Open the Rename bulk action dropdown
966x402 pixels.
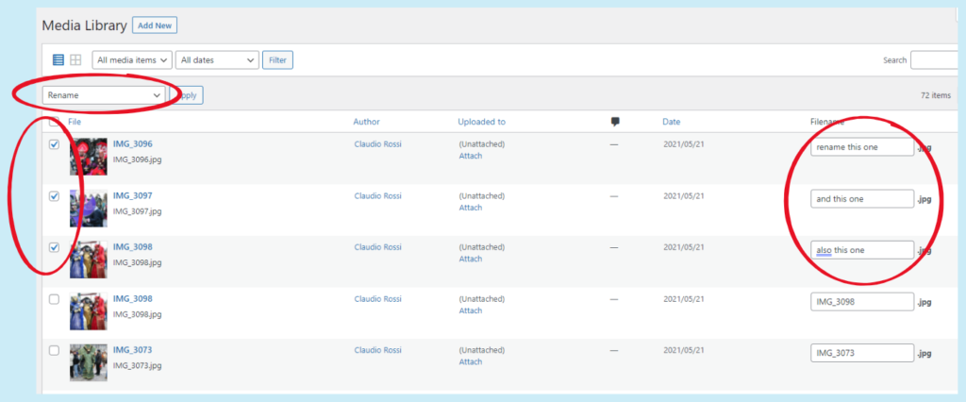(104, 95)
